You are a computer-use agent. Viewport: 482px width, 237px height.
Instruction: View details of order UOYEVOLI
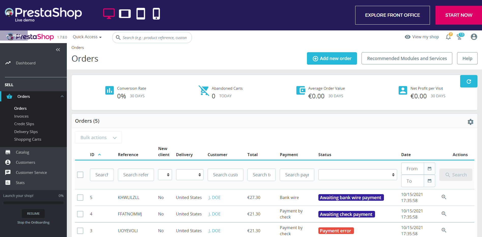coord(444,230)
